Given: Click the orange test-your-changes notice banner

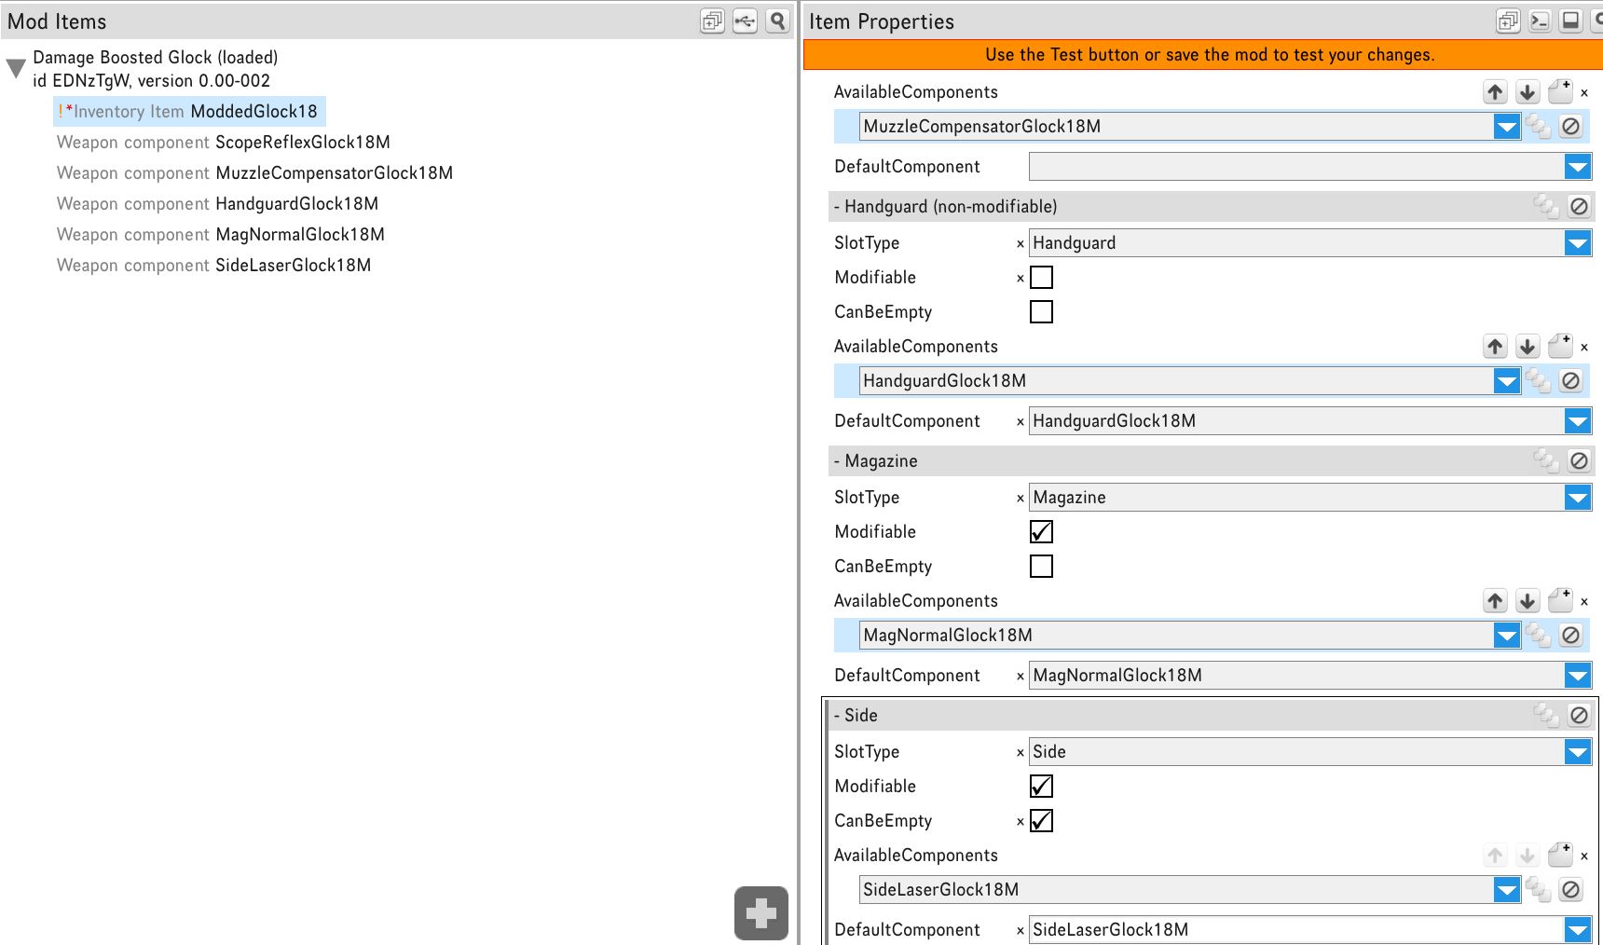Looking at the screenshot, I should [x=1203, y=55].
